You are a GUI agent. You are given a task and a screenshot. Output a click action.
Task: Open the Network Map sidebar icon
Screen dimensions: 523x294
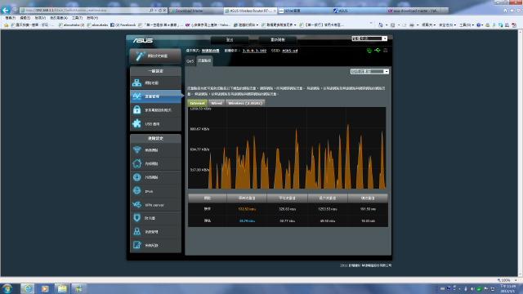click(136, 82)
